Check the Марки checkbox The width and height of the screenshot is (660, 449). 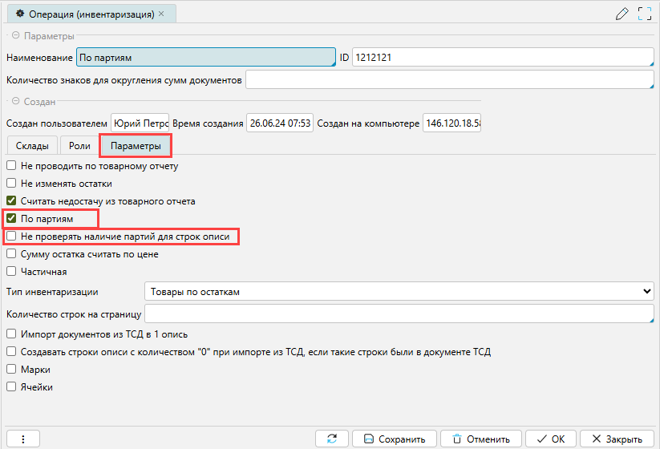[x=11, y=370]
